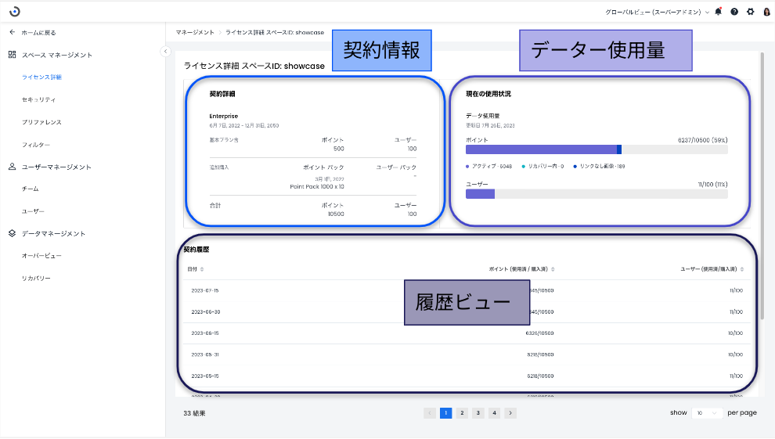This screenshot has height=439, width=775.
Task: Click ホームに戻る link
Action: tap(38, 33)
